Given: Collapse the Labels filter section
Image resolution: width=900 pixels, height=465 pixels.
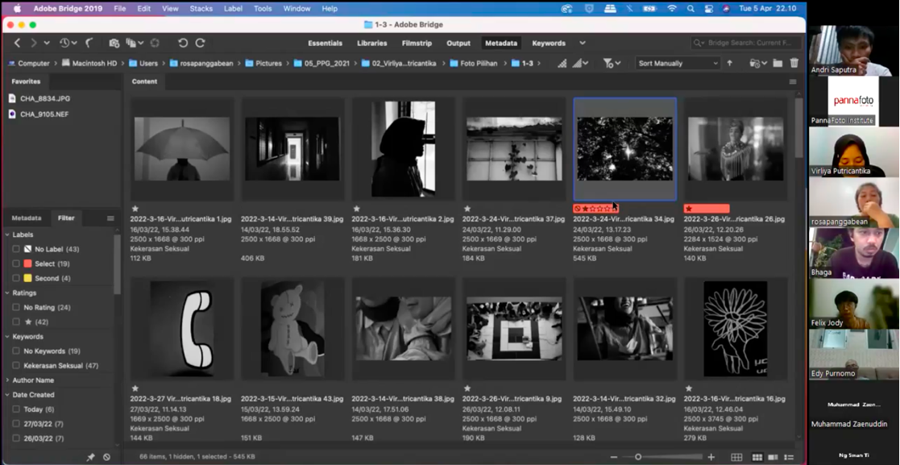Looking at the screenshot, I should tap(7, 235).
